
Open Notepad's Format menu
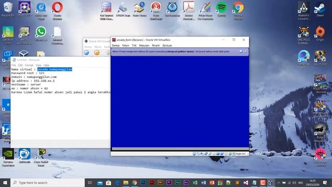click(29, 65)
